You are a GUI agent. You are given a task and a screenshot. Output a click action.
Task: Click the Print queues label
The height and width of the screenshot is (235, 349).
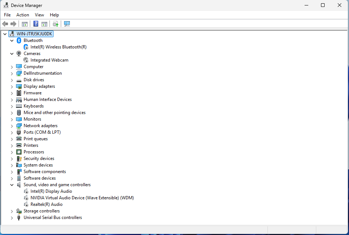point(36,139)
